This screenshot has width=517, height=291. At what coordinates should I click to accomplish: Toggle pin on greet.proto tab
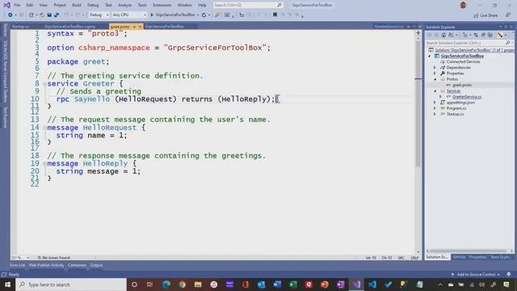(134, 27)
